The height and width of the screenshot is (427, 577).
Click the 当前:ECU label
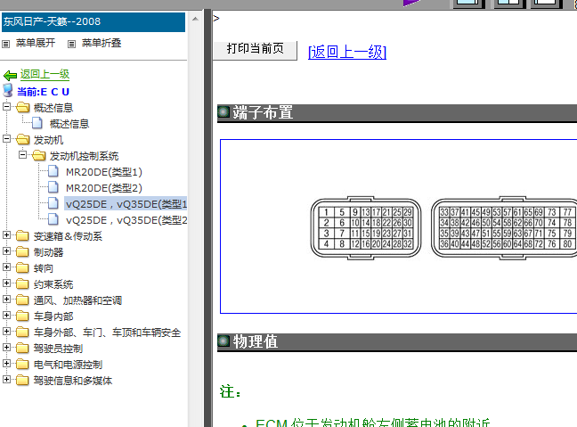(x=43, y=92)
